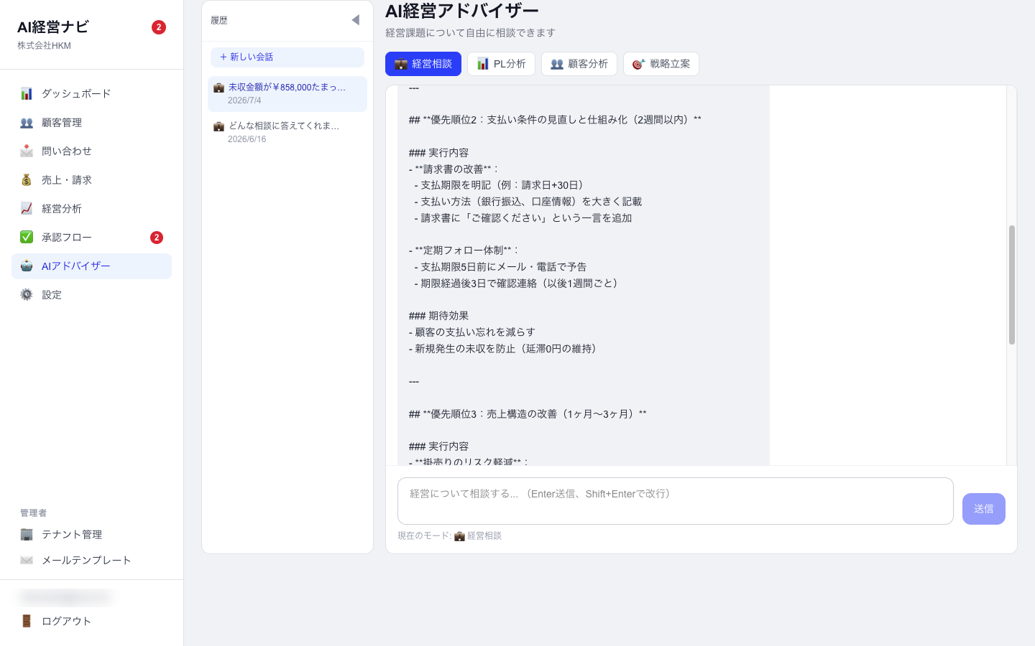This screenshot has width=1035, height=646.
Task: Collapse the 履歴 history panel arrow
Action: click(356, 20)
